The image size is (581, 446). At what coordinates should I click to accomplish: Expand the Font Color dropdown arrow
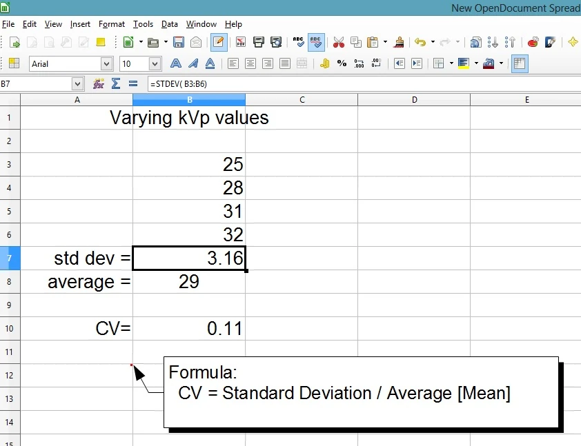(x=502, y=63)
